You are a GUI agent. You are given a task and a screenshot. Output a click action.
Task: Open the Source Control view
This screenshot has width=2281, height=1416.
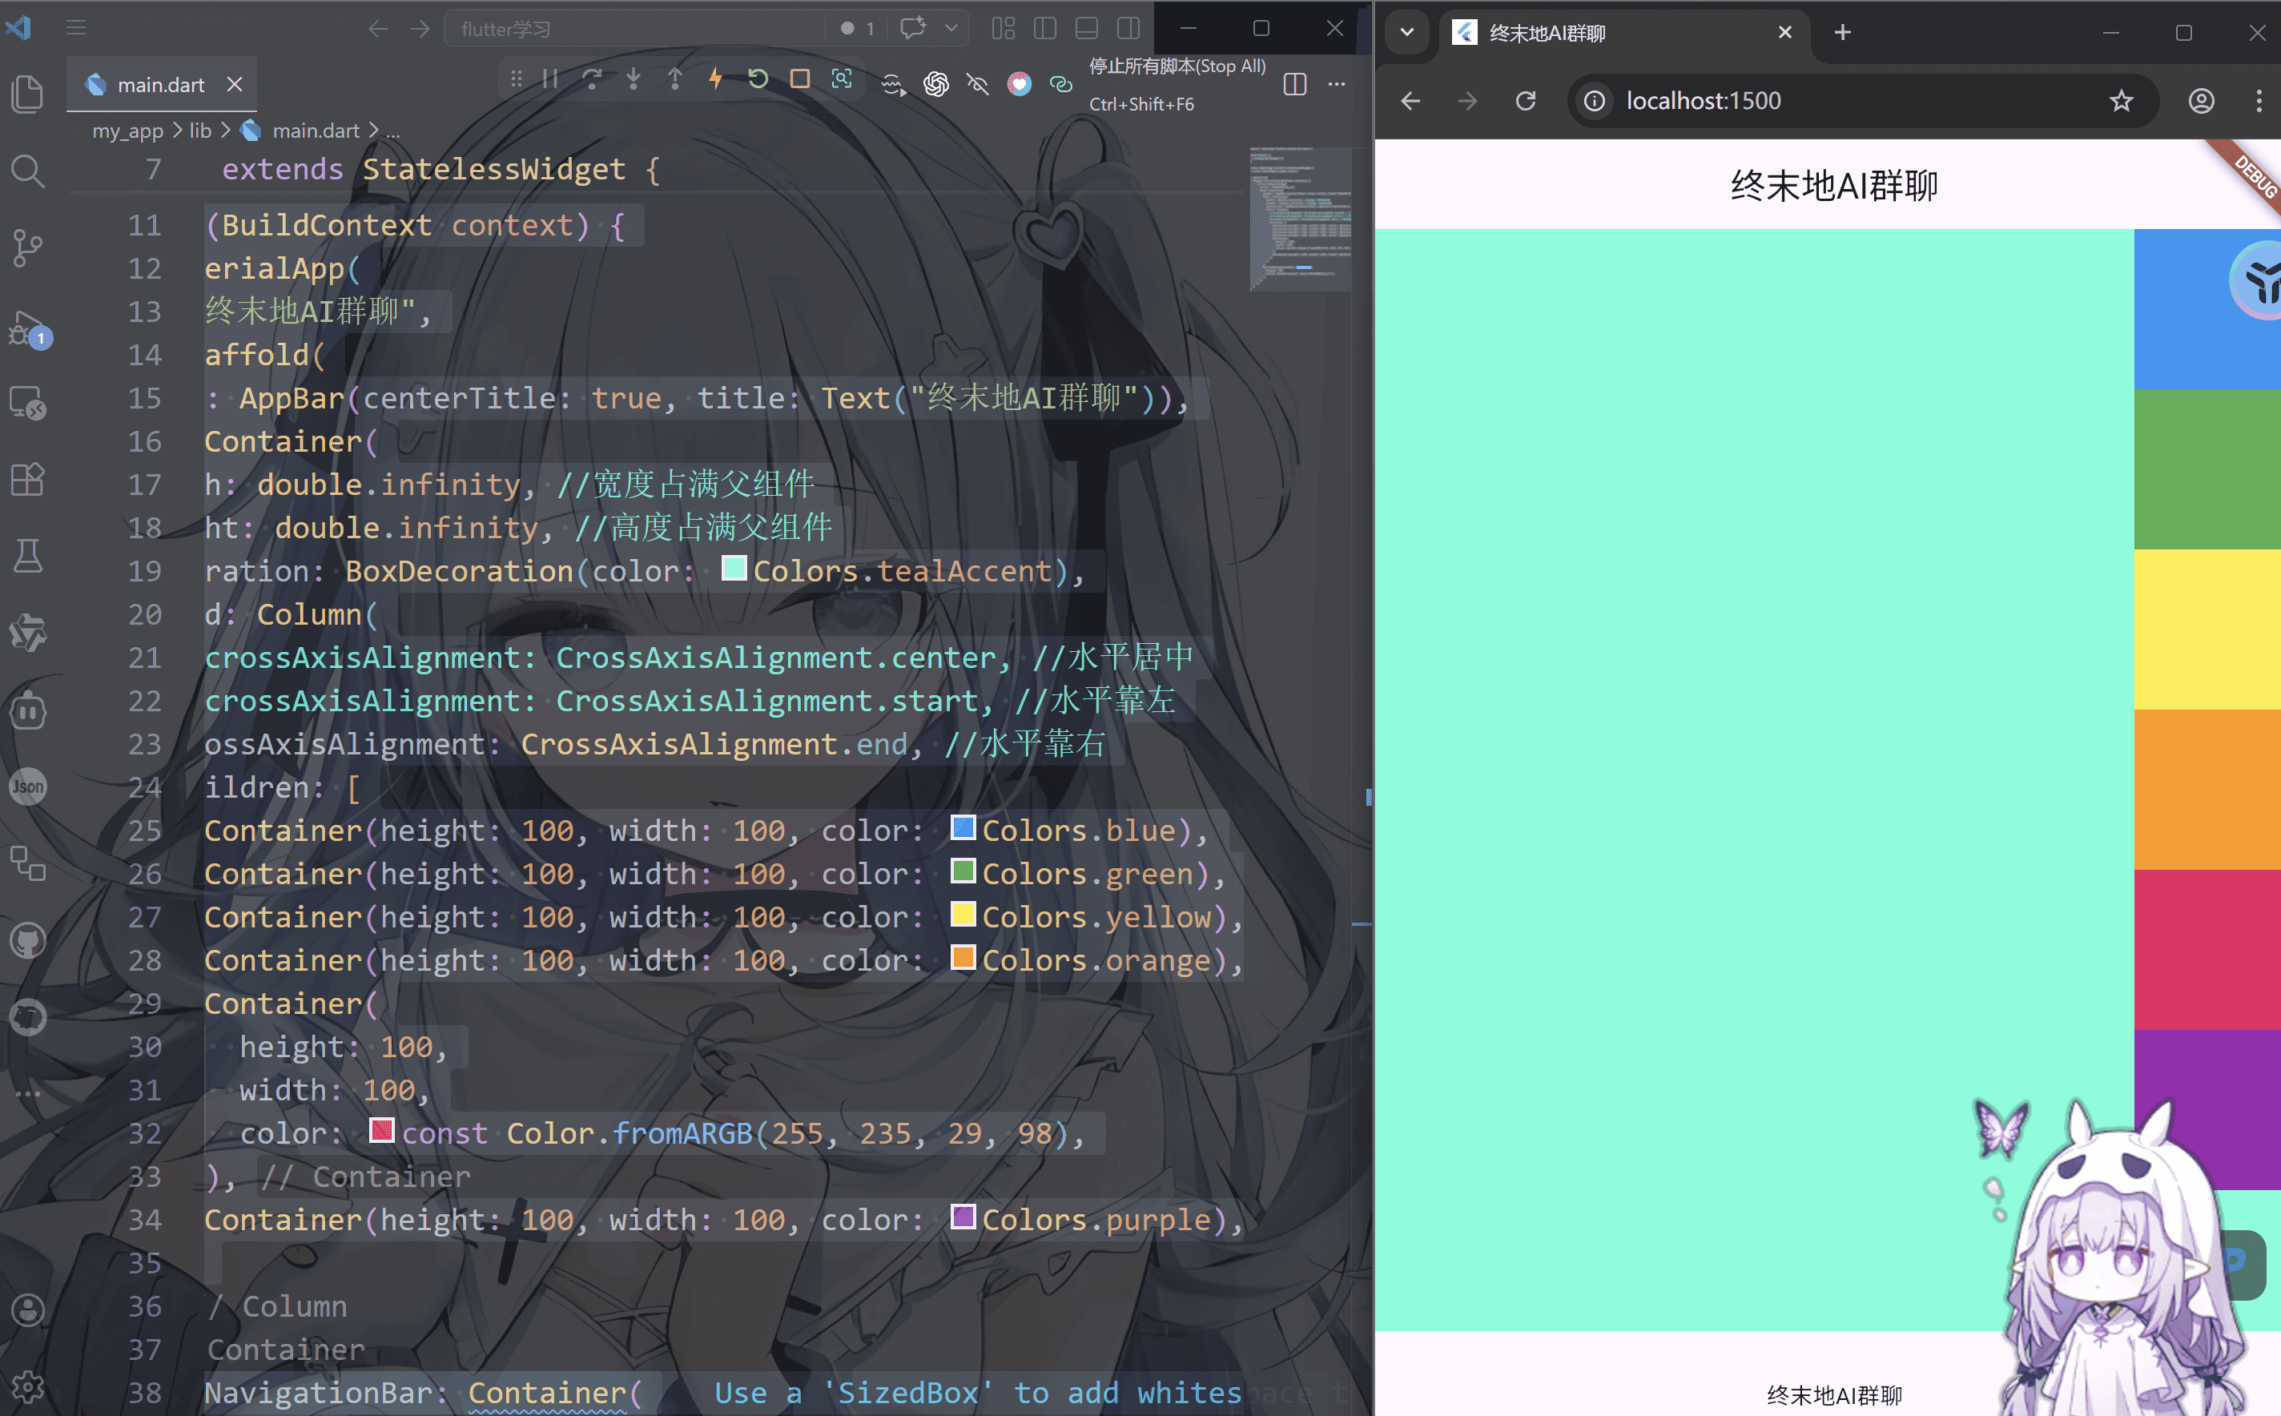pyautogui.click(x=27, y=247)
